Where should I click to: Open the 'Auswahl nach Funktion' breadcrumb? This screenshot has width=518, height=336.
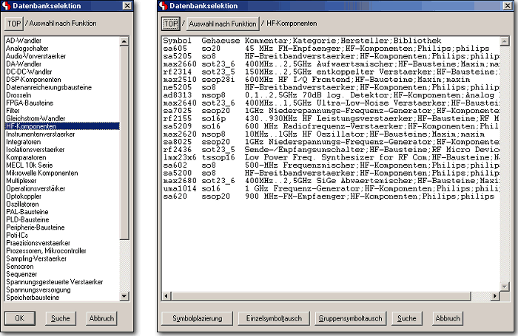(x=222, y=24)
